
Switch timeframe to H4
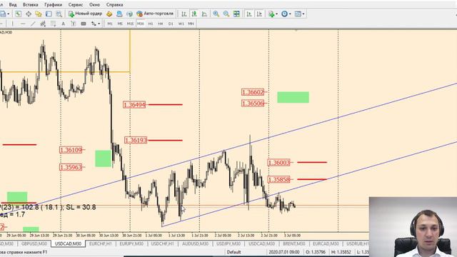point(160,24)
